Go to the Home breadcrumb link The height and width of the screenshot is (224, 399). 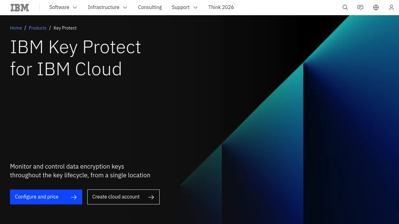coord(16,28)
